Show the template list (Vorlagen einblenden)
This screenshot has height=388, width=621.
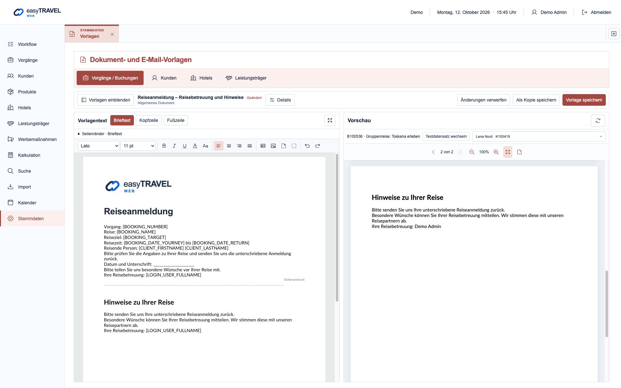click(106, 100)
